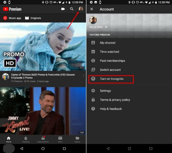Tap the search magnifier icon
The height and width of the screenshot is (153, 172).
[72, 9]
